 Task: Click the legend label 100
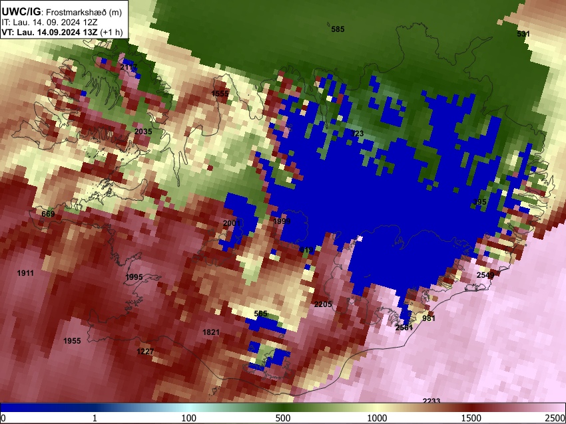coord(188,418)
